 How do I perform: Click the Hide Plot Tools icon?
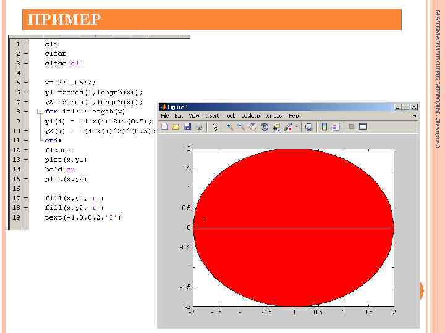pyautogui.click(x=351, y=126)
